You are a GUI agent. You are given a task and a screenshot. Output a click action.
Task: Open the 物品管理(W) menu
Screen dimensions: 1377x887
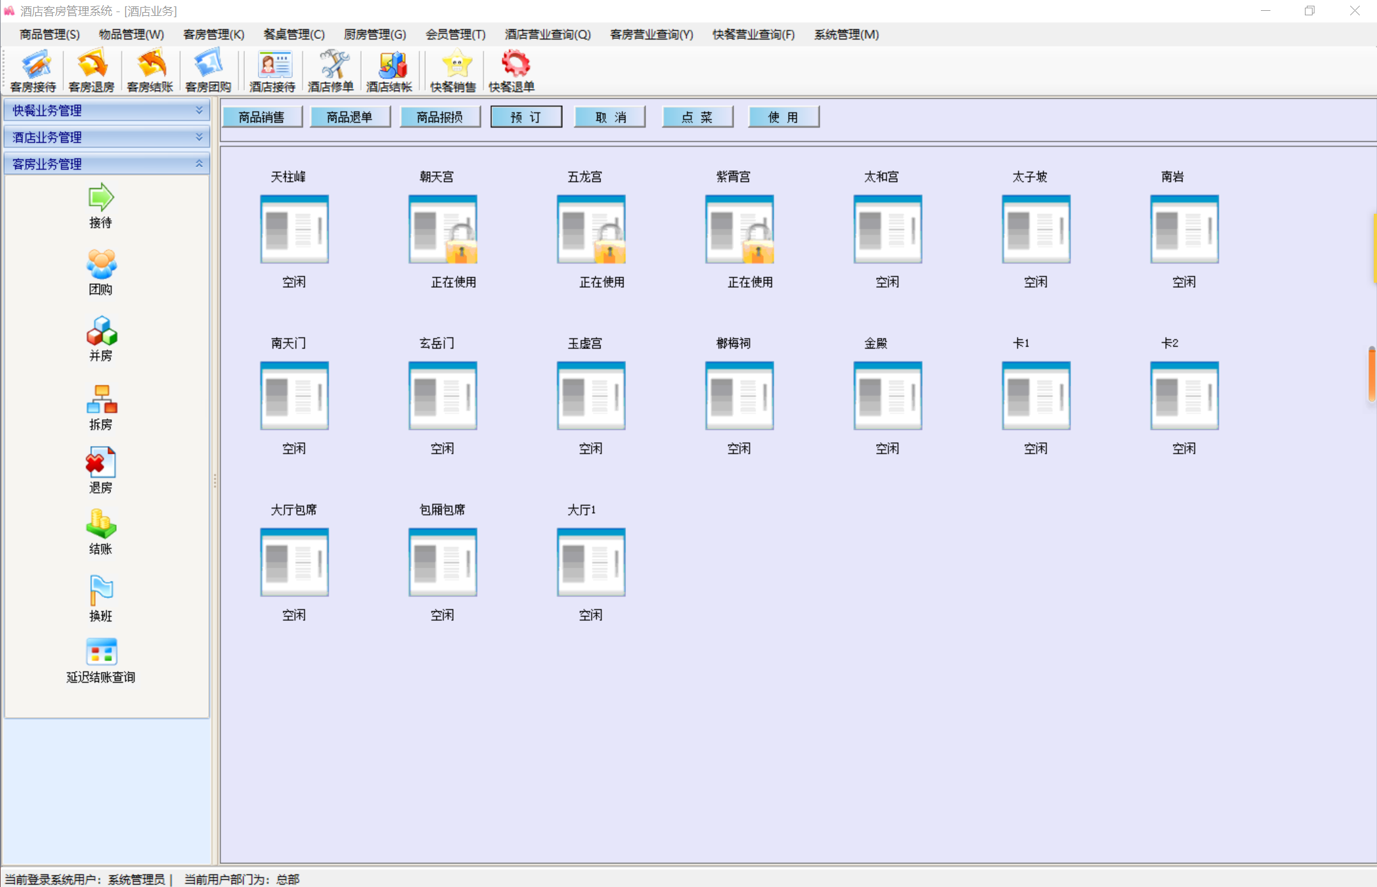pyautogui.click(x=131, y=34)
